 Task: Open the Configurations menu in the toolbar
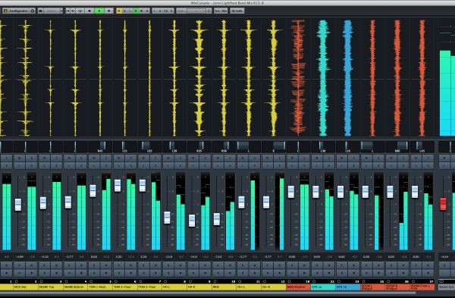point(16,11)
